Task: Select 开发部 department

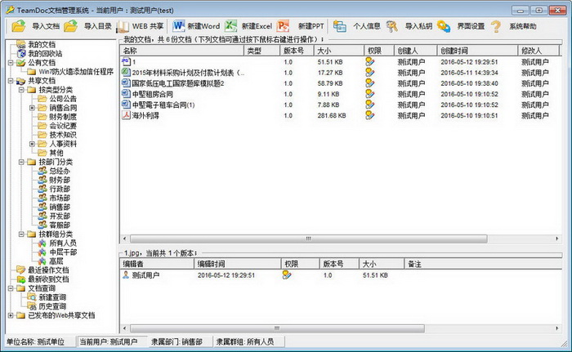Action: (x=60, y=216)
